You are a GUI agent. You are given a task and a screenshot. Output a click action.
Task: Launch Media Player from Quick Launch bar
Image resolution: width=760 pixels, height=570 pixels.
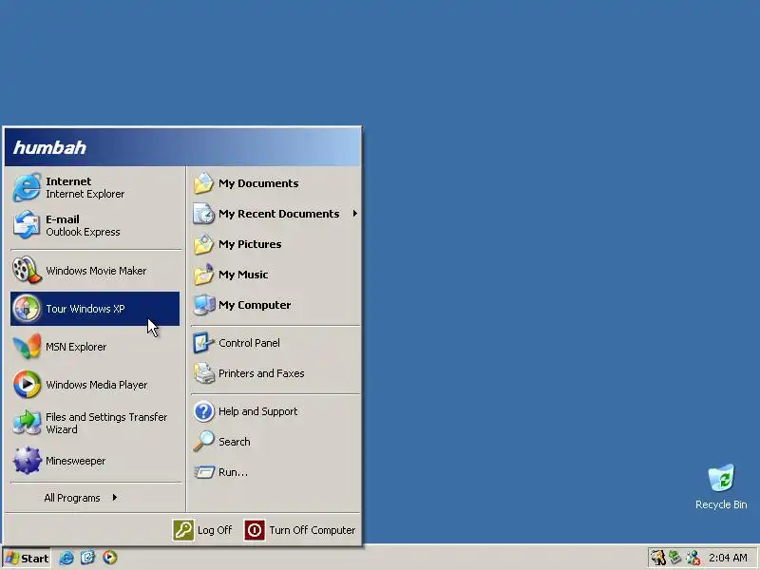[x=109, y=558]
